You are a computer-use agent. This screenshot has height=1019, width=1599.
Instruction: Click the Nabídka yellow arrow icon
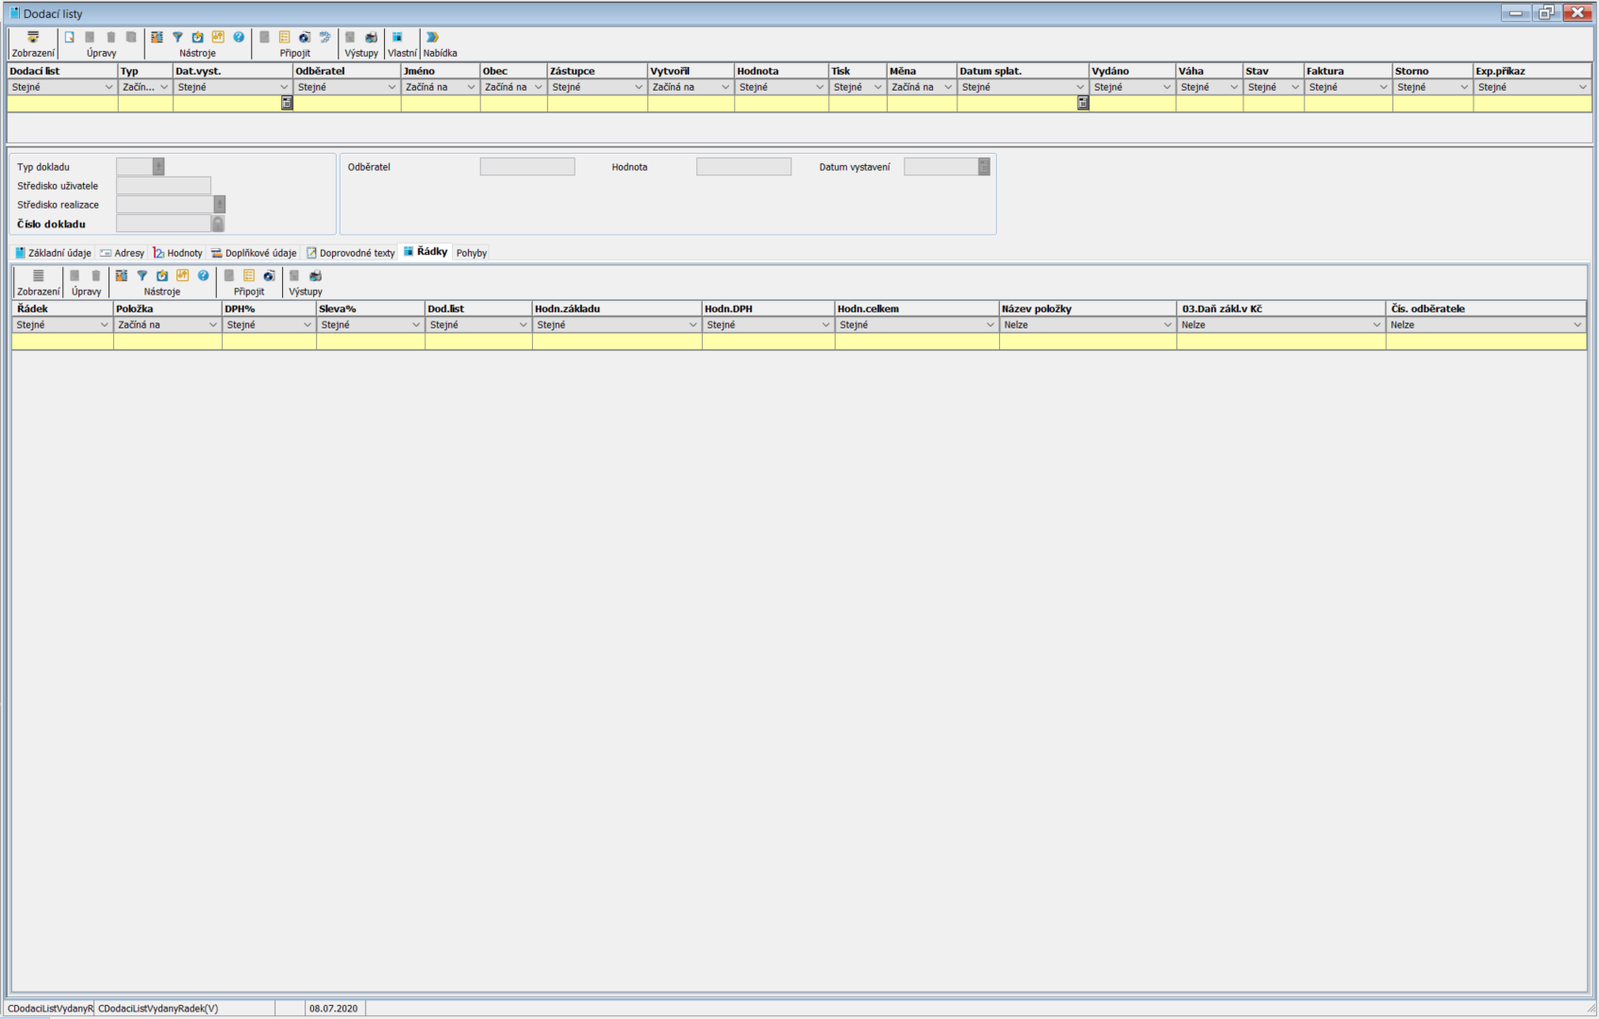tap(432, 38)
